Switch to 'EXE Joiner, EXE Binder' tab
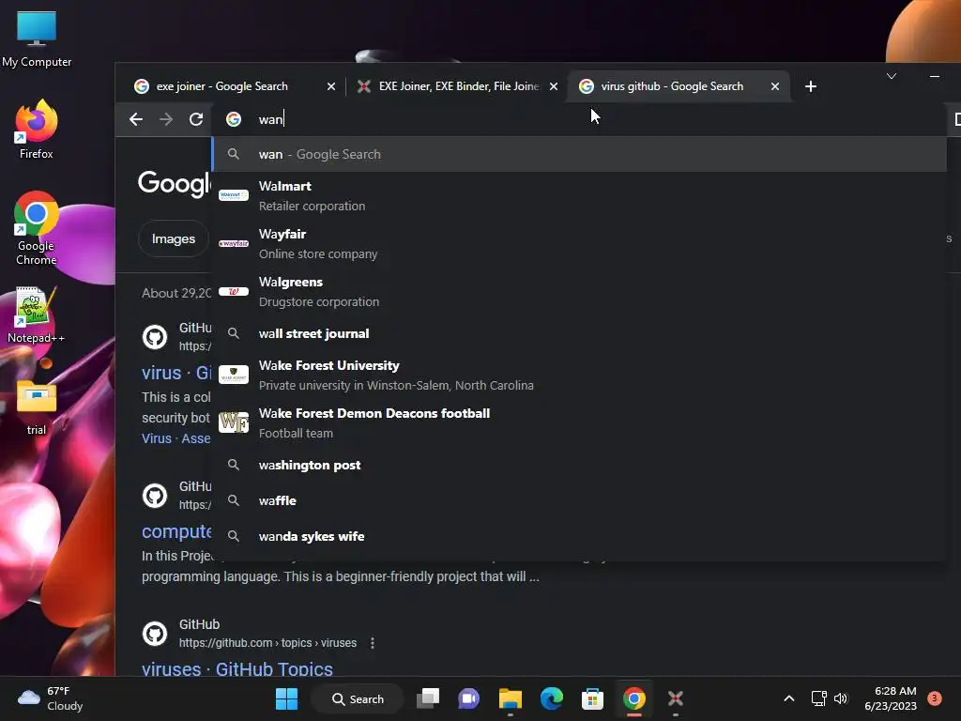The width and height of the screenshot is (961, 721). 458,86
